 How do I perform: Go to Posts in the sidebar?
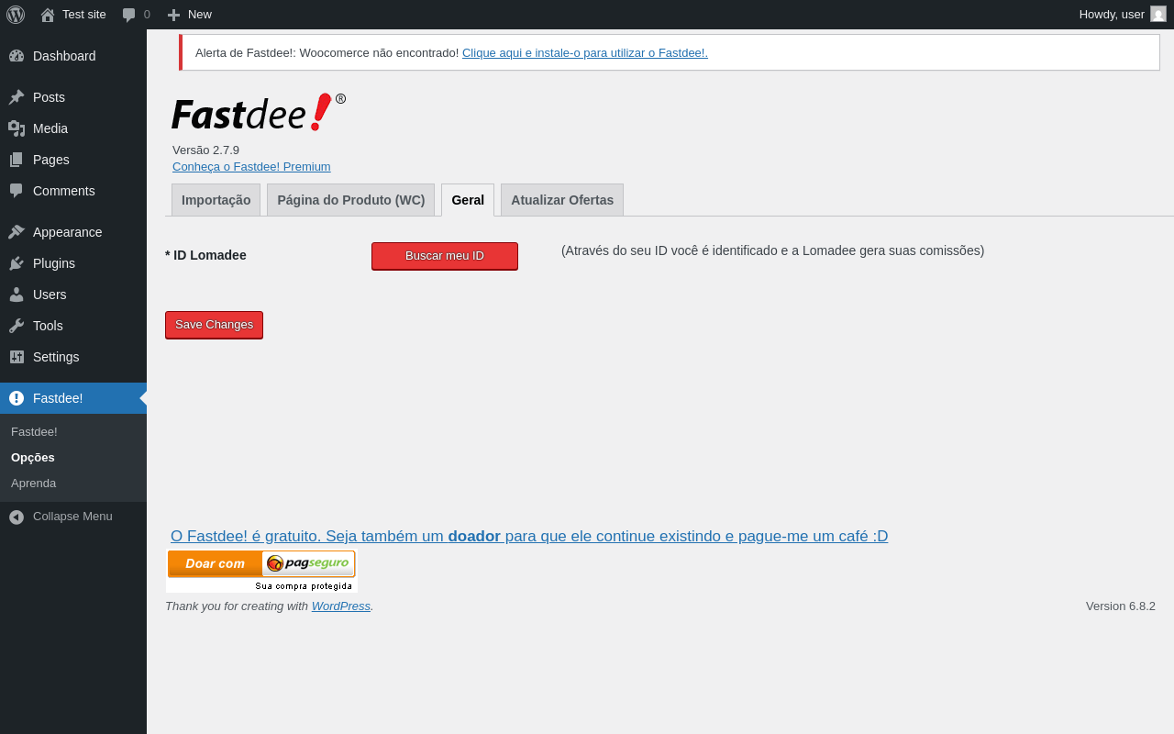coord(73,97)
